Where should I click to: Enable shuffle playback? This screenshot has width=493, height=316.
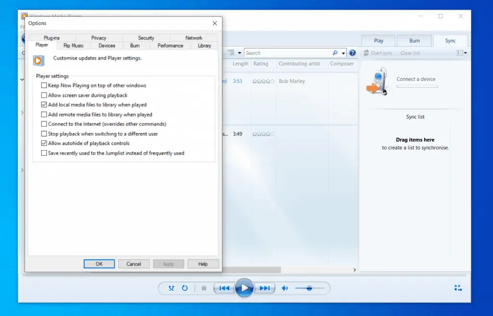pos(171,288)
